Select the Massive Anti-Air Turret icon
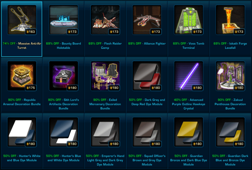252x170 pixels. pos(22,20)
